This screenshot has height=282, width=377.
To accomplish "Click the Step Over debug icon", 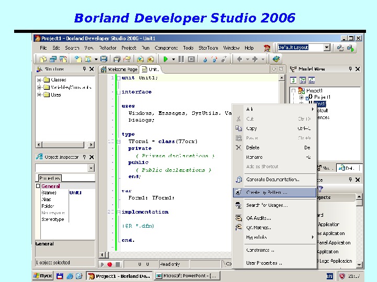I will pyautogui.click(x=215, y=59).
